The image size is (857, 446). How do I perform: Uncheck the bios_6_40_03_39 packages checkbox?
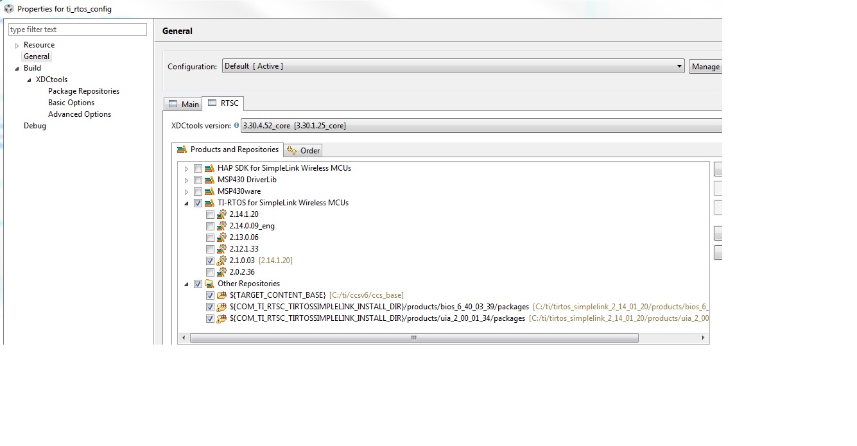(x=210, y=307)
